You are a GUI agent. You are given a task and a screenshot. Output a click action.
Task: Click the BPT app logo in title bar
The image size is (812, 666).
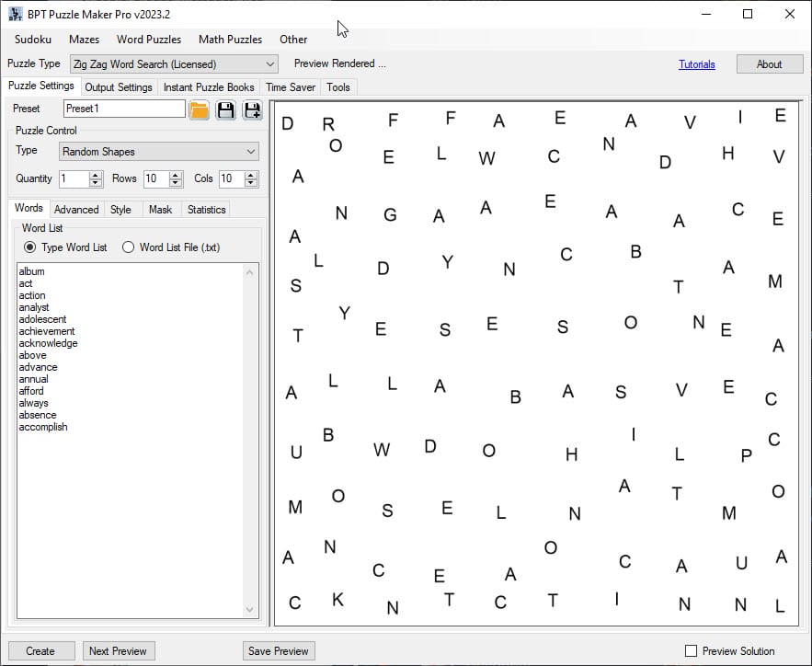[x=16, y=15]
